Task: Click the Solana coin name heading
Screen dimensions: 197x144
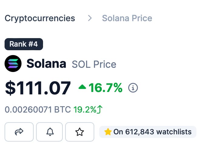Action: [x=46, y=64]
